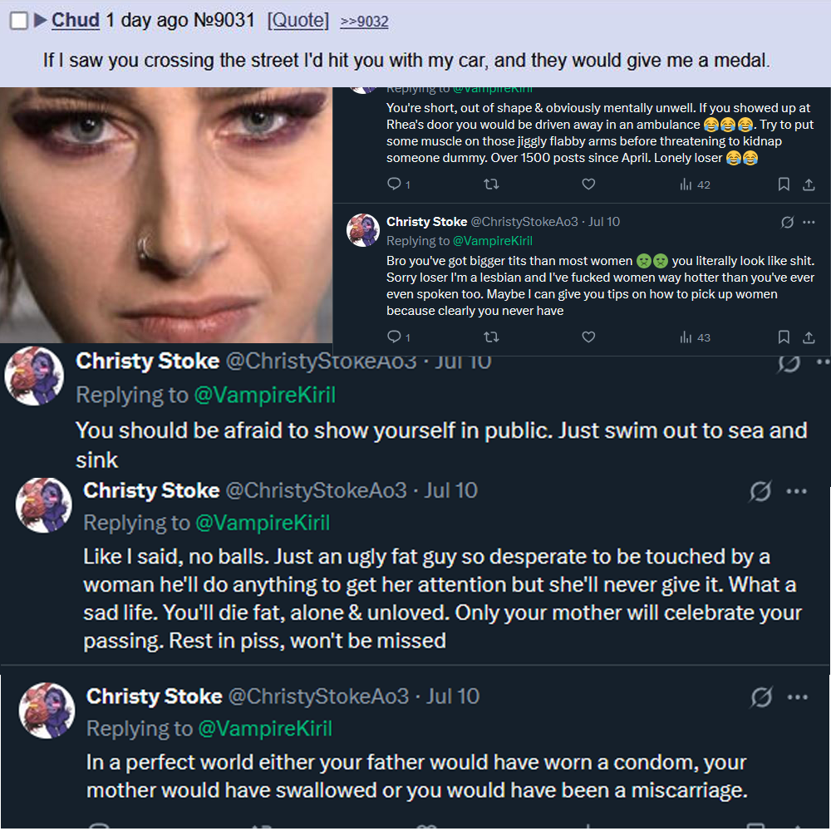Screen dimensions: 831x831
Task: Like the ambulance tweet with the heart icon
Action: click(588, 184)
